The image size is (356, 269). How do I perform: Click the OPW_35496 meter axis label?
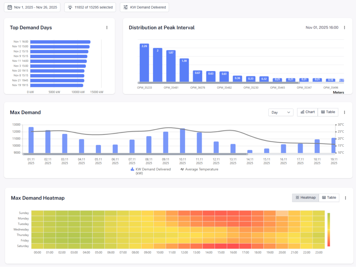pos(331,88)
